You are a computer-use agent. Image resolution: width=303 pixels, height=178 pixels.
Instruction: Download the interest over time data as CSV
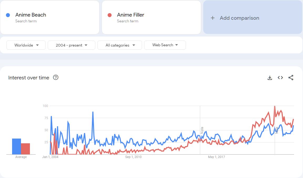[x=270, y=78]
